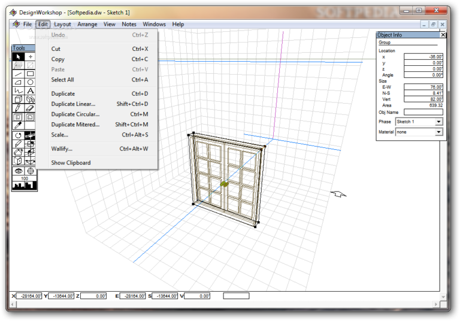
Task: Select the arrow selection tool
Action: pyautogui.click(x=18, y=57)
